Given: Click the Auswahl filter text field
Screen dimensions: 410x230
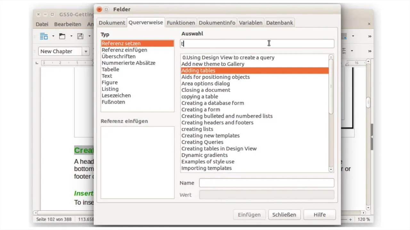Looking at the screenshot, I should tap(257, 43).
